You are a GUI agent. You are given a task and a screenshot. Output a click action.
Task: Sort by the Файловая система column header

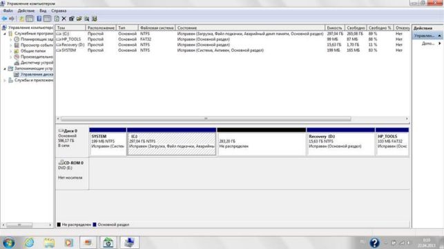[x=157, y=28]
